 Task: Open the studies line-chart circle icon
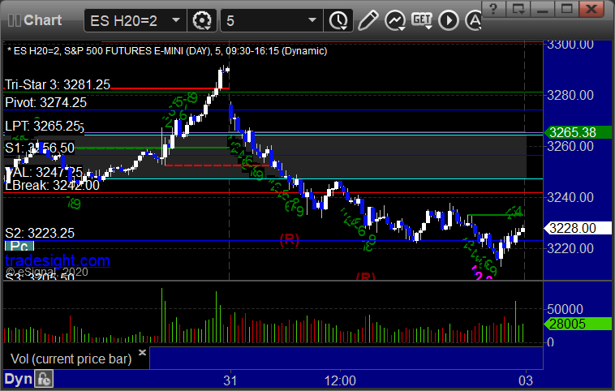click(x=395, y=20)
